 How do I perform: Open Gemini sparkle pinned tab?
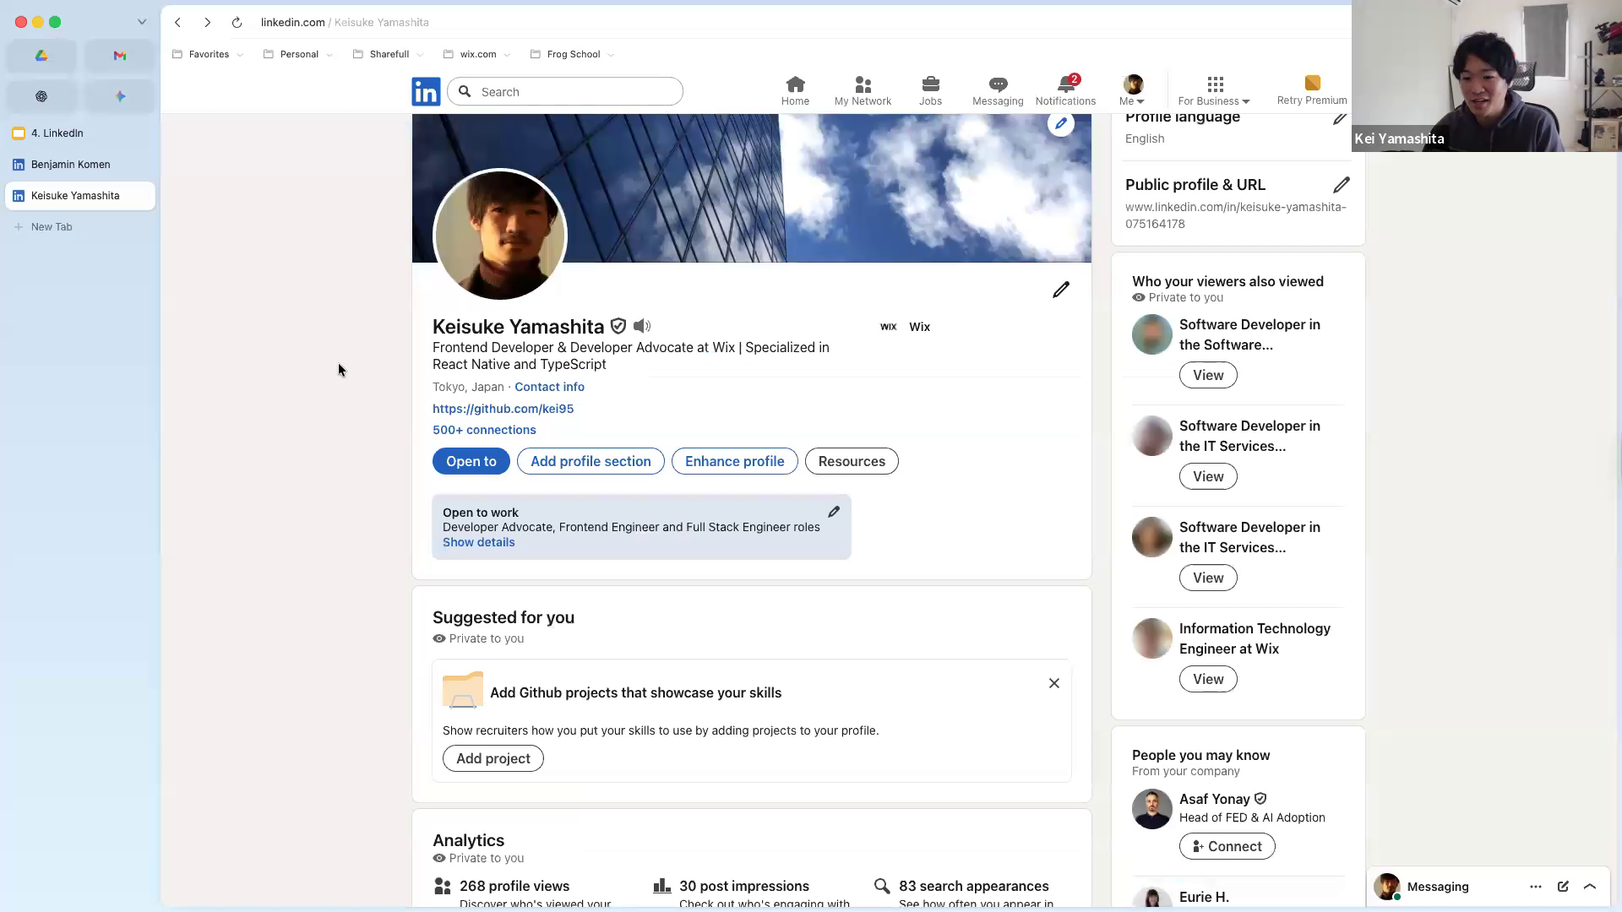point(120,96)
